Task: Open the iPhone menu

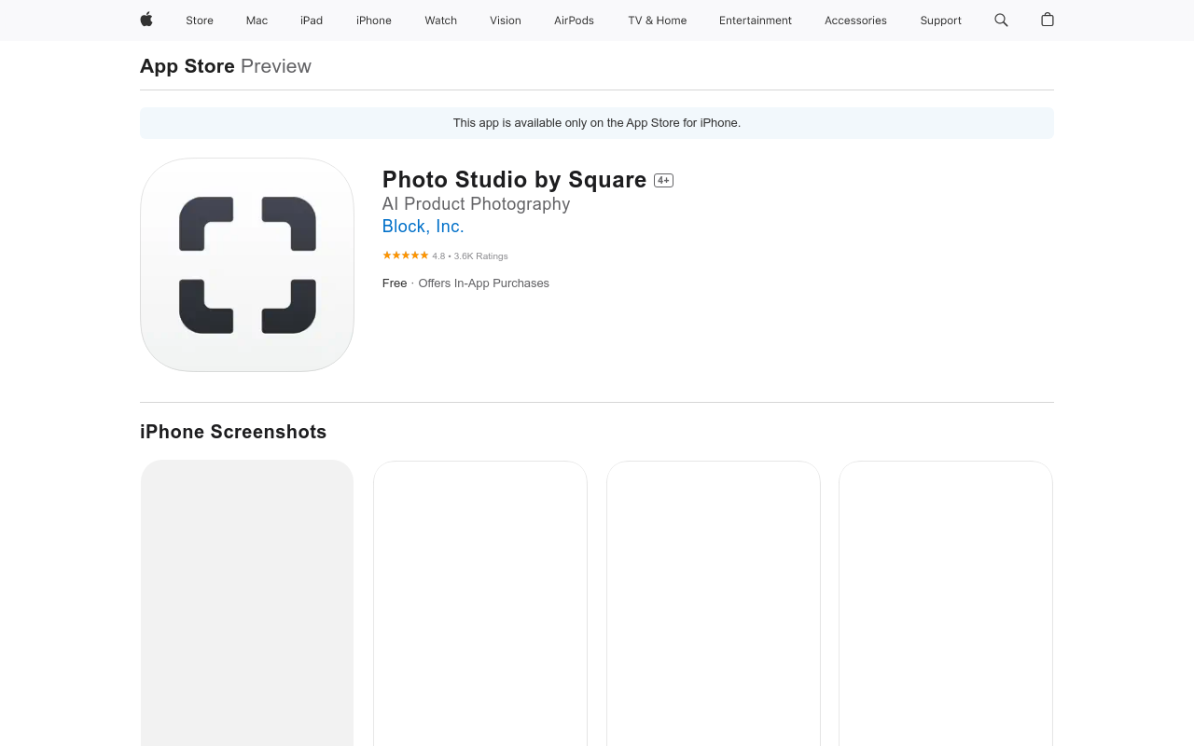Action: click(x=374, y=21)
